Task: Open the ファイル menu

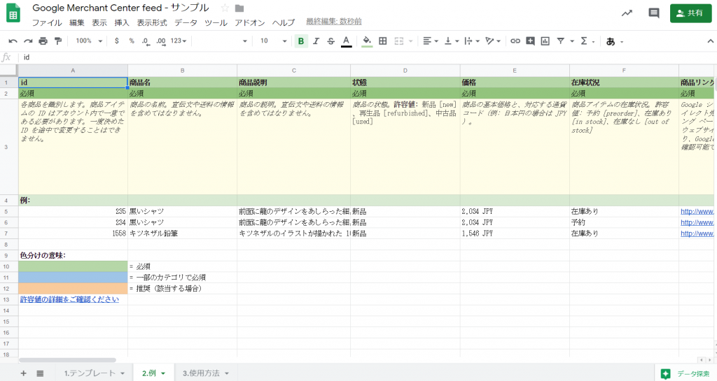Action: [x=47, y=22]
